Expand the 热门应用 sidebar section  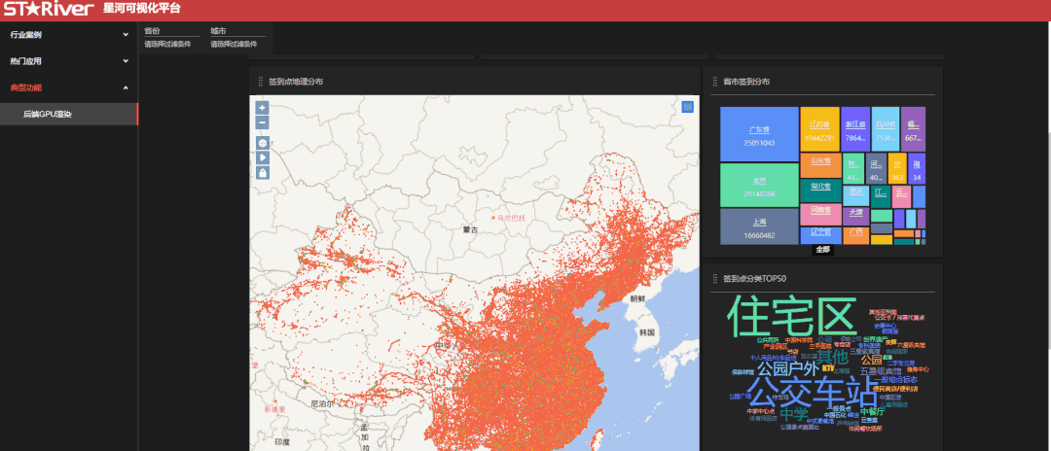click(x=68, y=61)
